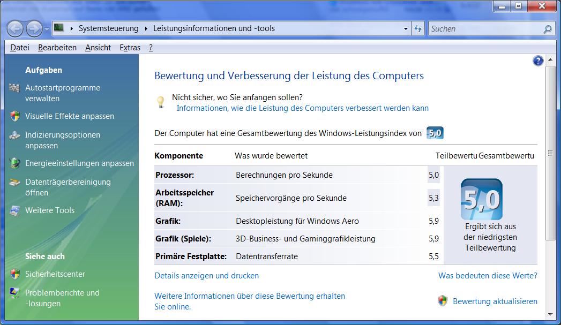Select the Prozessor row label
561x325 pixels.
[175, 175]
